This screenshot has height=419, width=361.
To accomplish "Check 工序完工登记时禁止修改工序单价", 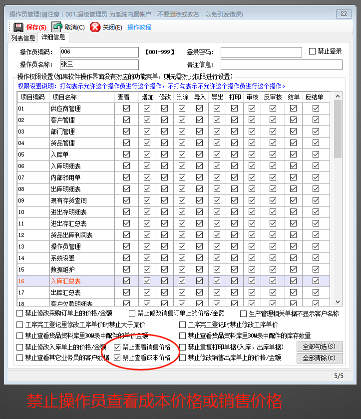I will pos(183,324).
